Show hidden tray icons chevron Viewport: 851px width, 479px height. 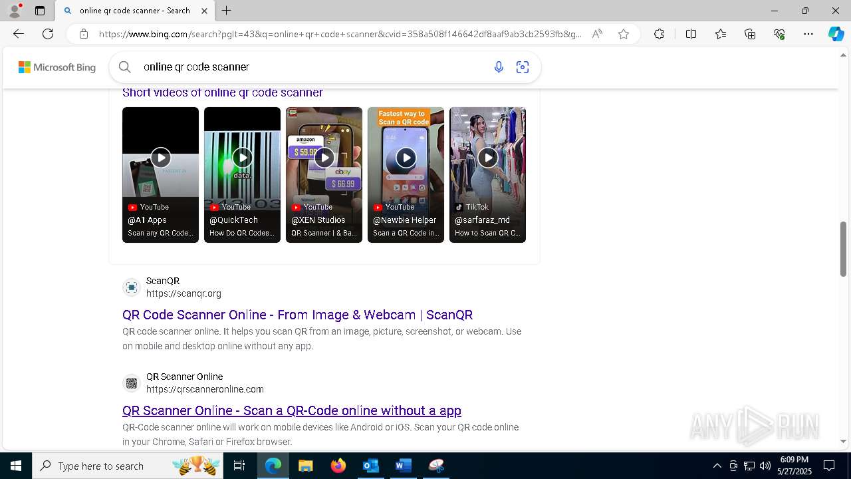717,466
